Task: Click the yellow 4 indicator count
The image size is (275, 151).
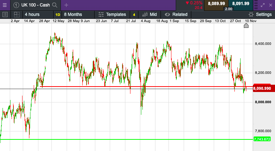Action: (x=134, y=15)
